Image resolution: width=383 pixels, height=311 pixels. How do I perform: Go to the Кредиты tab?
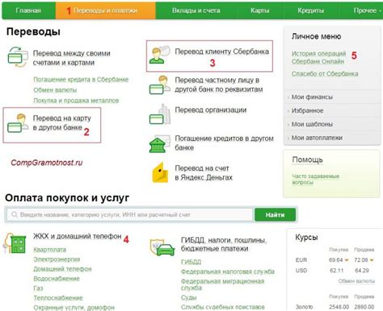tap(311, 10)
